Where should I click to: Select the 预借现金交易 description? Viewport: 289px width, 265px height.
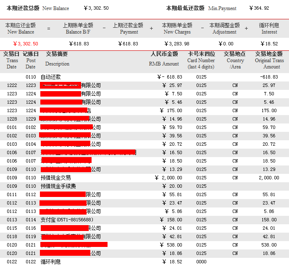pos(56,178)
